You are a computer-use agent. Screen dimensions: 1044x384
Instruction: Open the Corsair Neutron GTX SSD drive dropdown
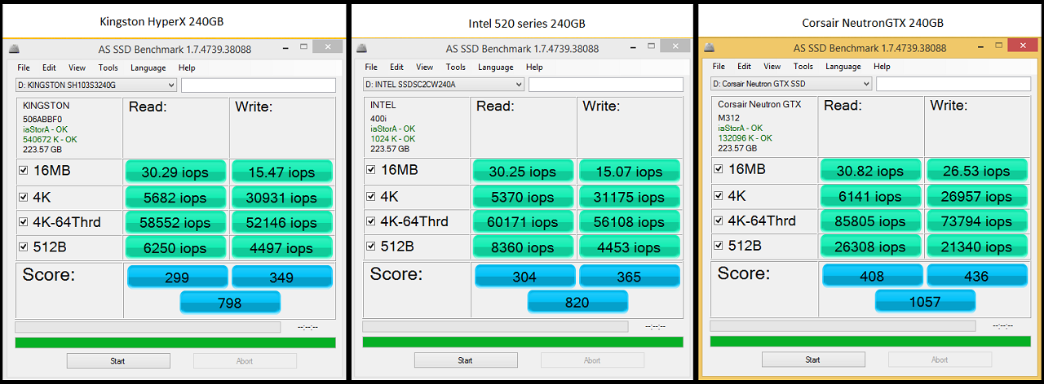pos(791,84)
